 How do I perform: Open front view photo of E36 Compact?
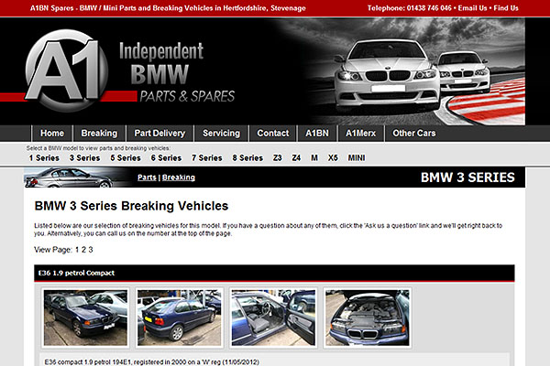pyautogui.click(x=85, y=318)
